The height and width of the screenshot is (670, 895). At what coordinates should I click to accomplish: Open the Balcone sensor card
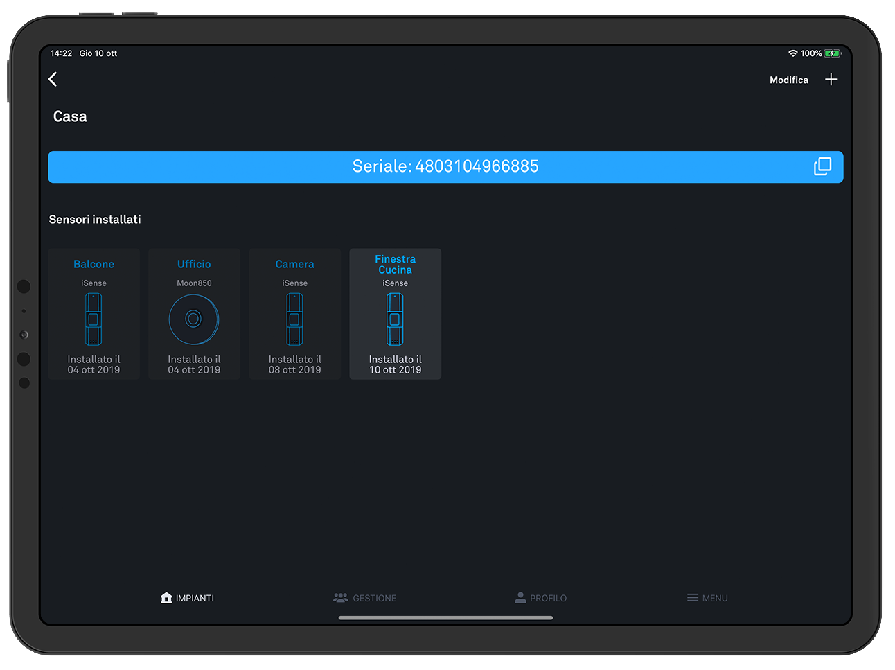(94, 314)
